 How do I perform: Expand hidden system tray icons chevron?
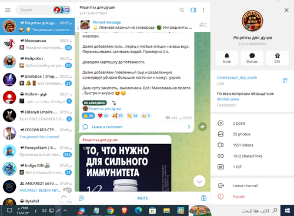point(65,211)
